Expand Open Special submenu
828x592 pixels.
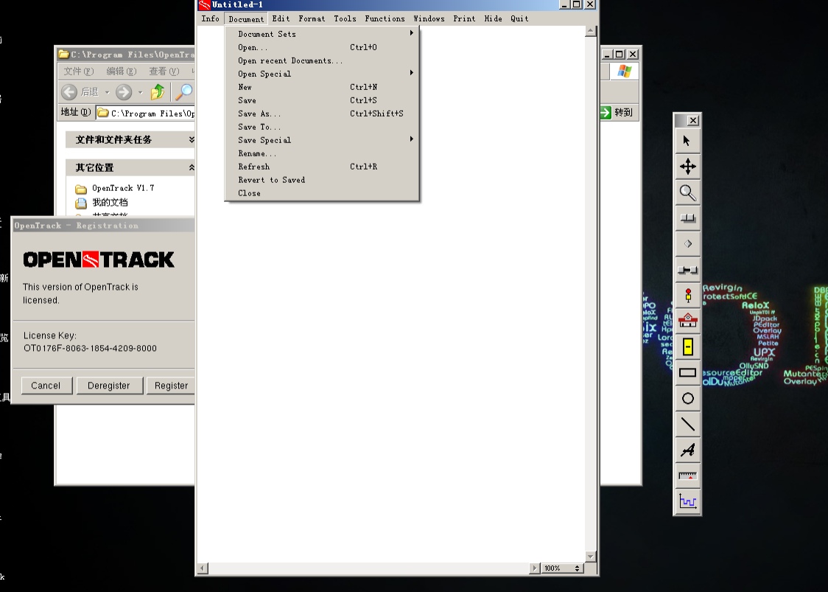coord(322,74)
